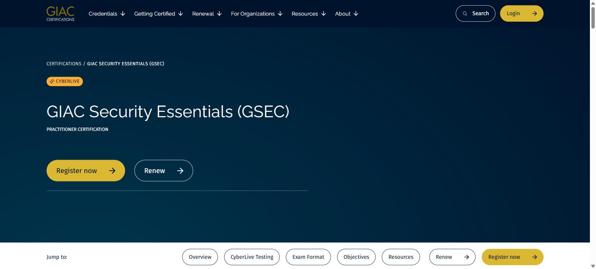
Task: Click the large Renew button in hero
Action: [164, 171]
